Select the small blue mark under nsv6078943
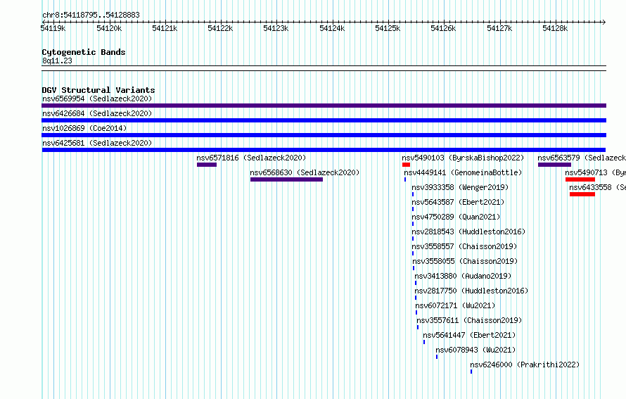The image size is (626, 399). [x=437, y=357]
